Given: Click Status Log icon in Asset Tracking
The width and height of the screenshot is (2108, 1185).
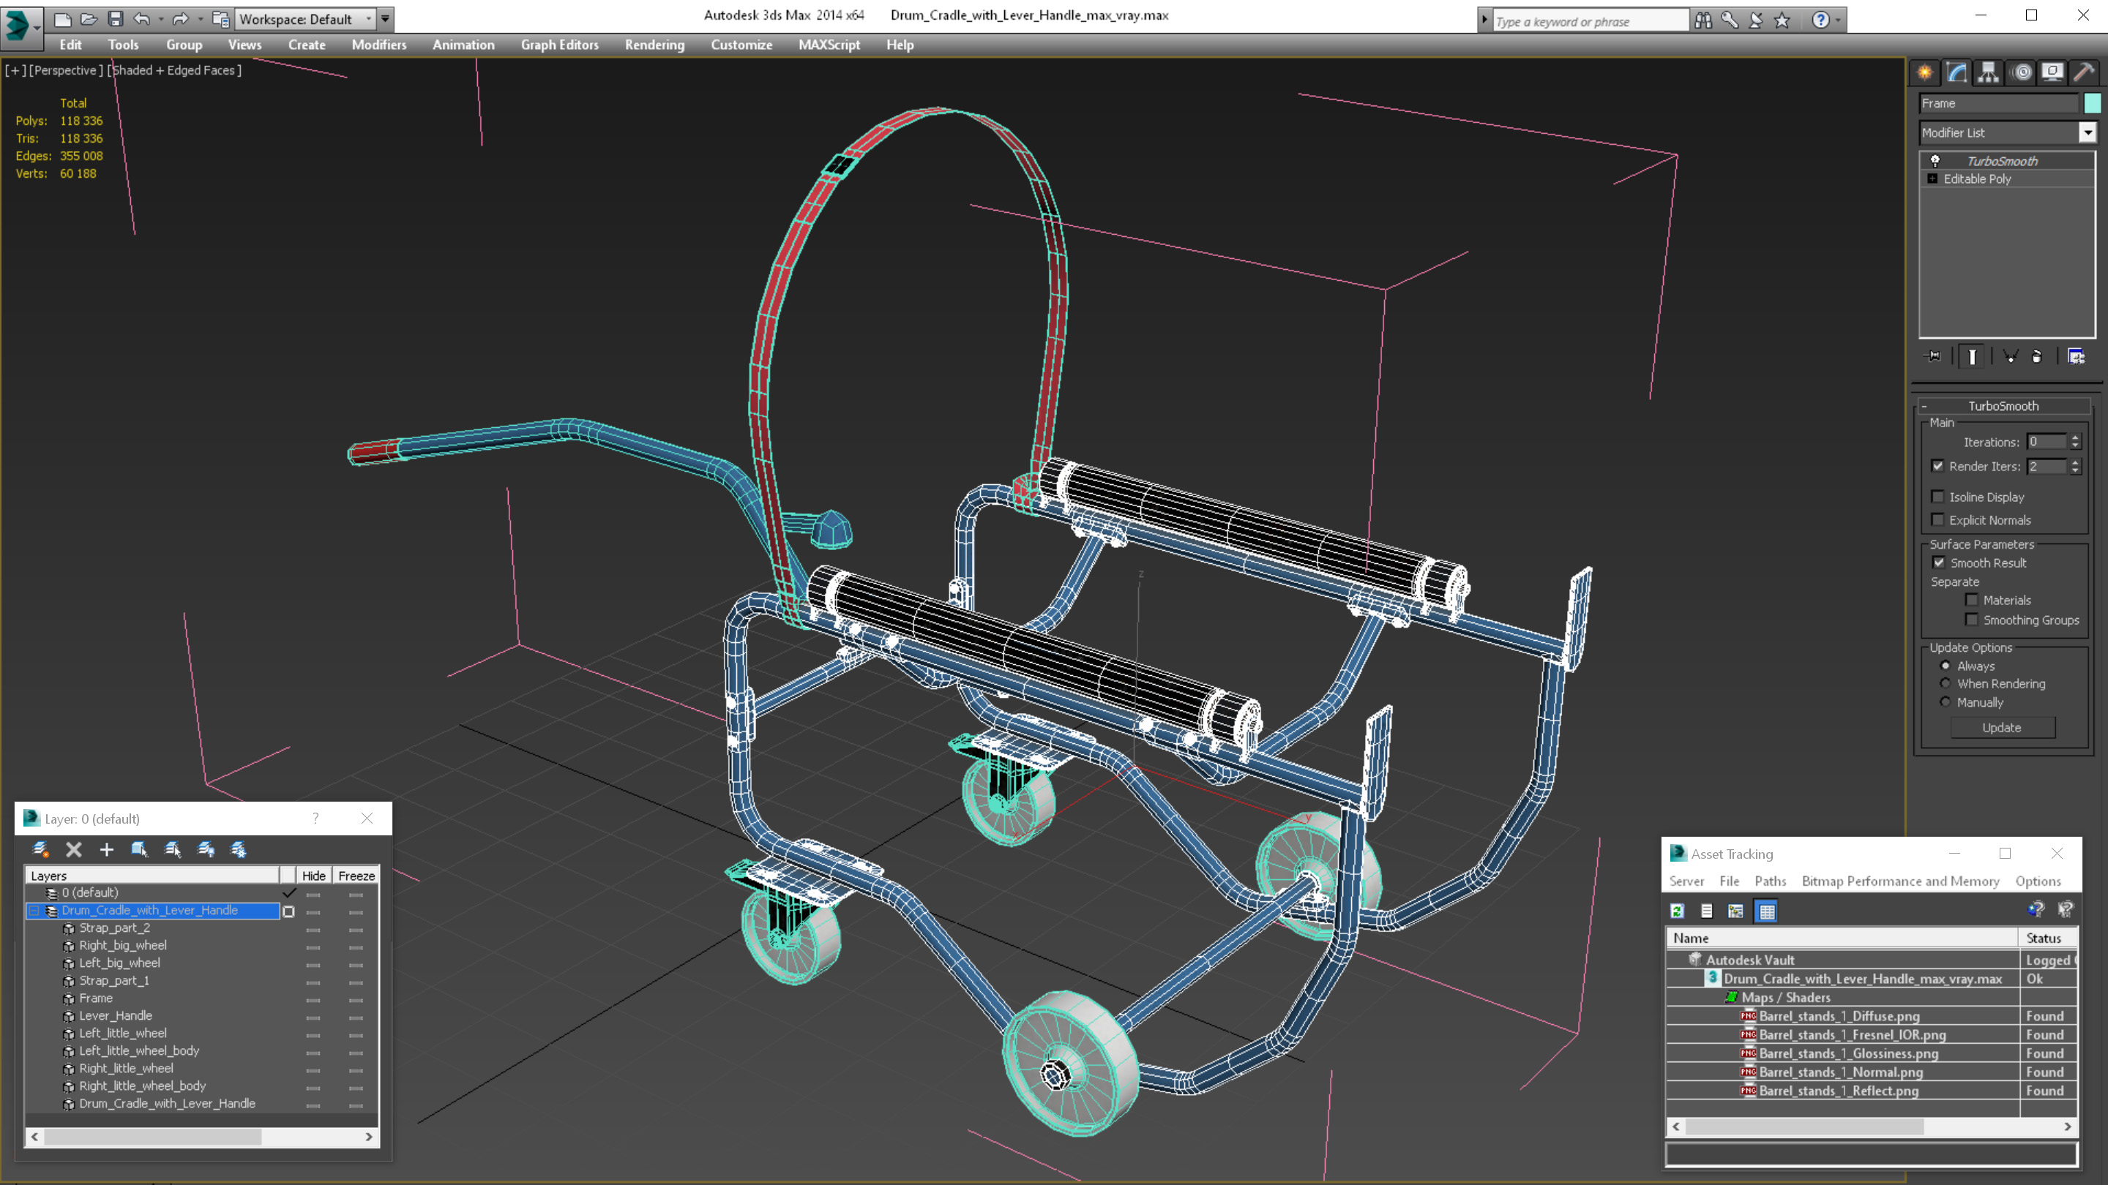Looking at the screenshot, I should tap(1707, 911).
